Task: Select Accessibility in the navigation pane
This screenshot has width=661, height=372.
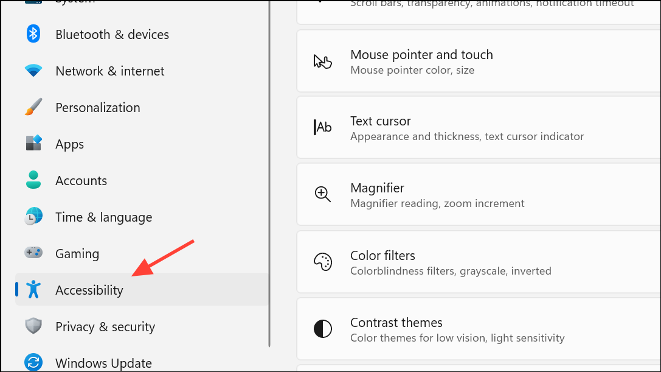Action: tap(142, 290)
